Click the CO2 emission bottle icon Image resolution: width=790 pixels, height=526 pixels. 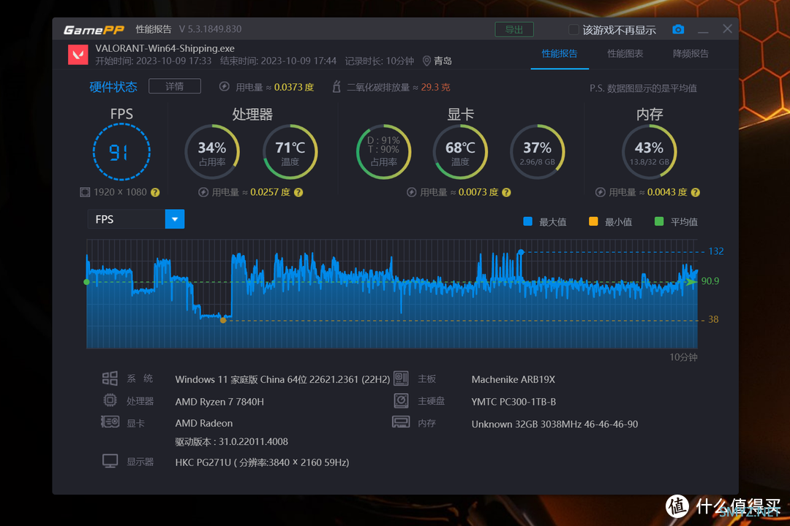(x=336, y=87)
